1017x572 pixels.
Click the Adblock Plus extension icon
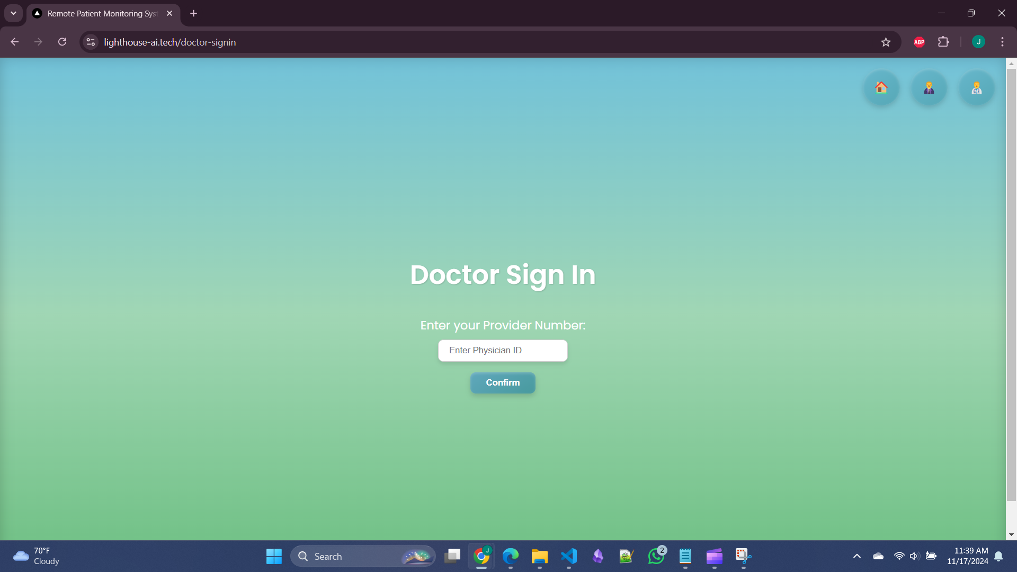919,42
